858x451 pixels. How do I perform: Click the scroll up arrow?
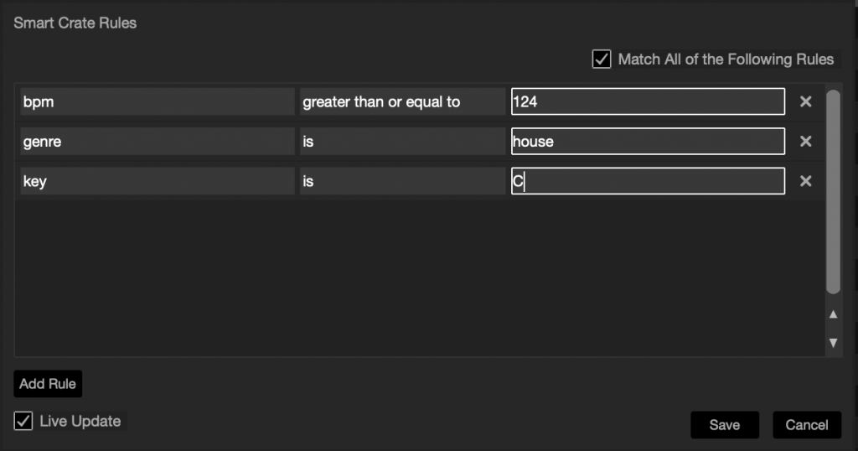pos(833,314)
